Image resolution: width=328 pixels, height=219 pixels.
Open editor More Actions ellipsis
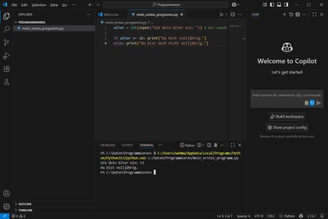[240, 14]
